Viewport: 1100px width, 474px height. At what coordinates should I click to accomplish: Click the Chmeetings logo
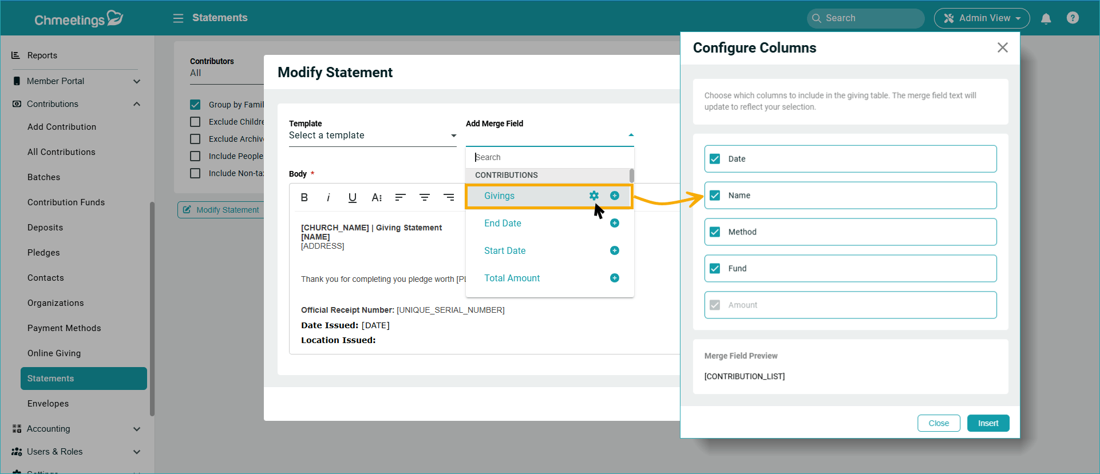coord(78,19)
